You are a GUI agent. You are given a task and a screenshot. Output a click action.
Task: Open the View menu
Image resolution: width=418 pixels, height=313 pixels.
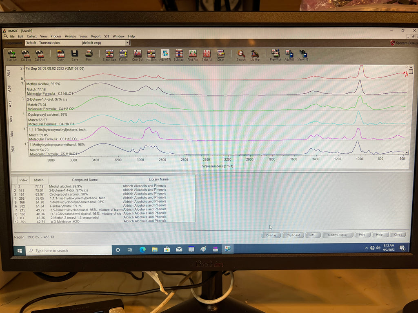click(43, 36)
